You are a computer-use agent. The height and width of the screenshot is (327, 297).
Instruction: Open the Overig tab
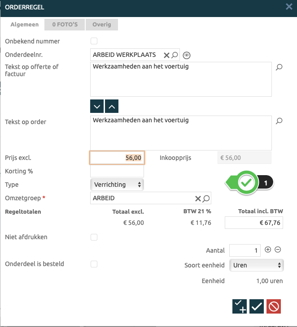(102, 25)
